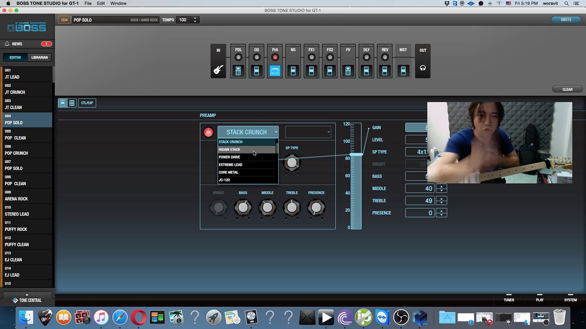Open BOSS TONE STUDIO application menu
Image resolution: width=586 pixels, height=329 pixels.
coord(48,3)
